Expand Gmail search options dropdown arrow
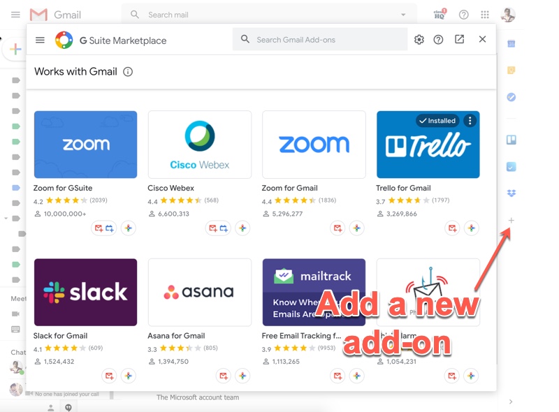559x412 pixels. pyautogui.click(x=403, y=15)
